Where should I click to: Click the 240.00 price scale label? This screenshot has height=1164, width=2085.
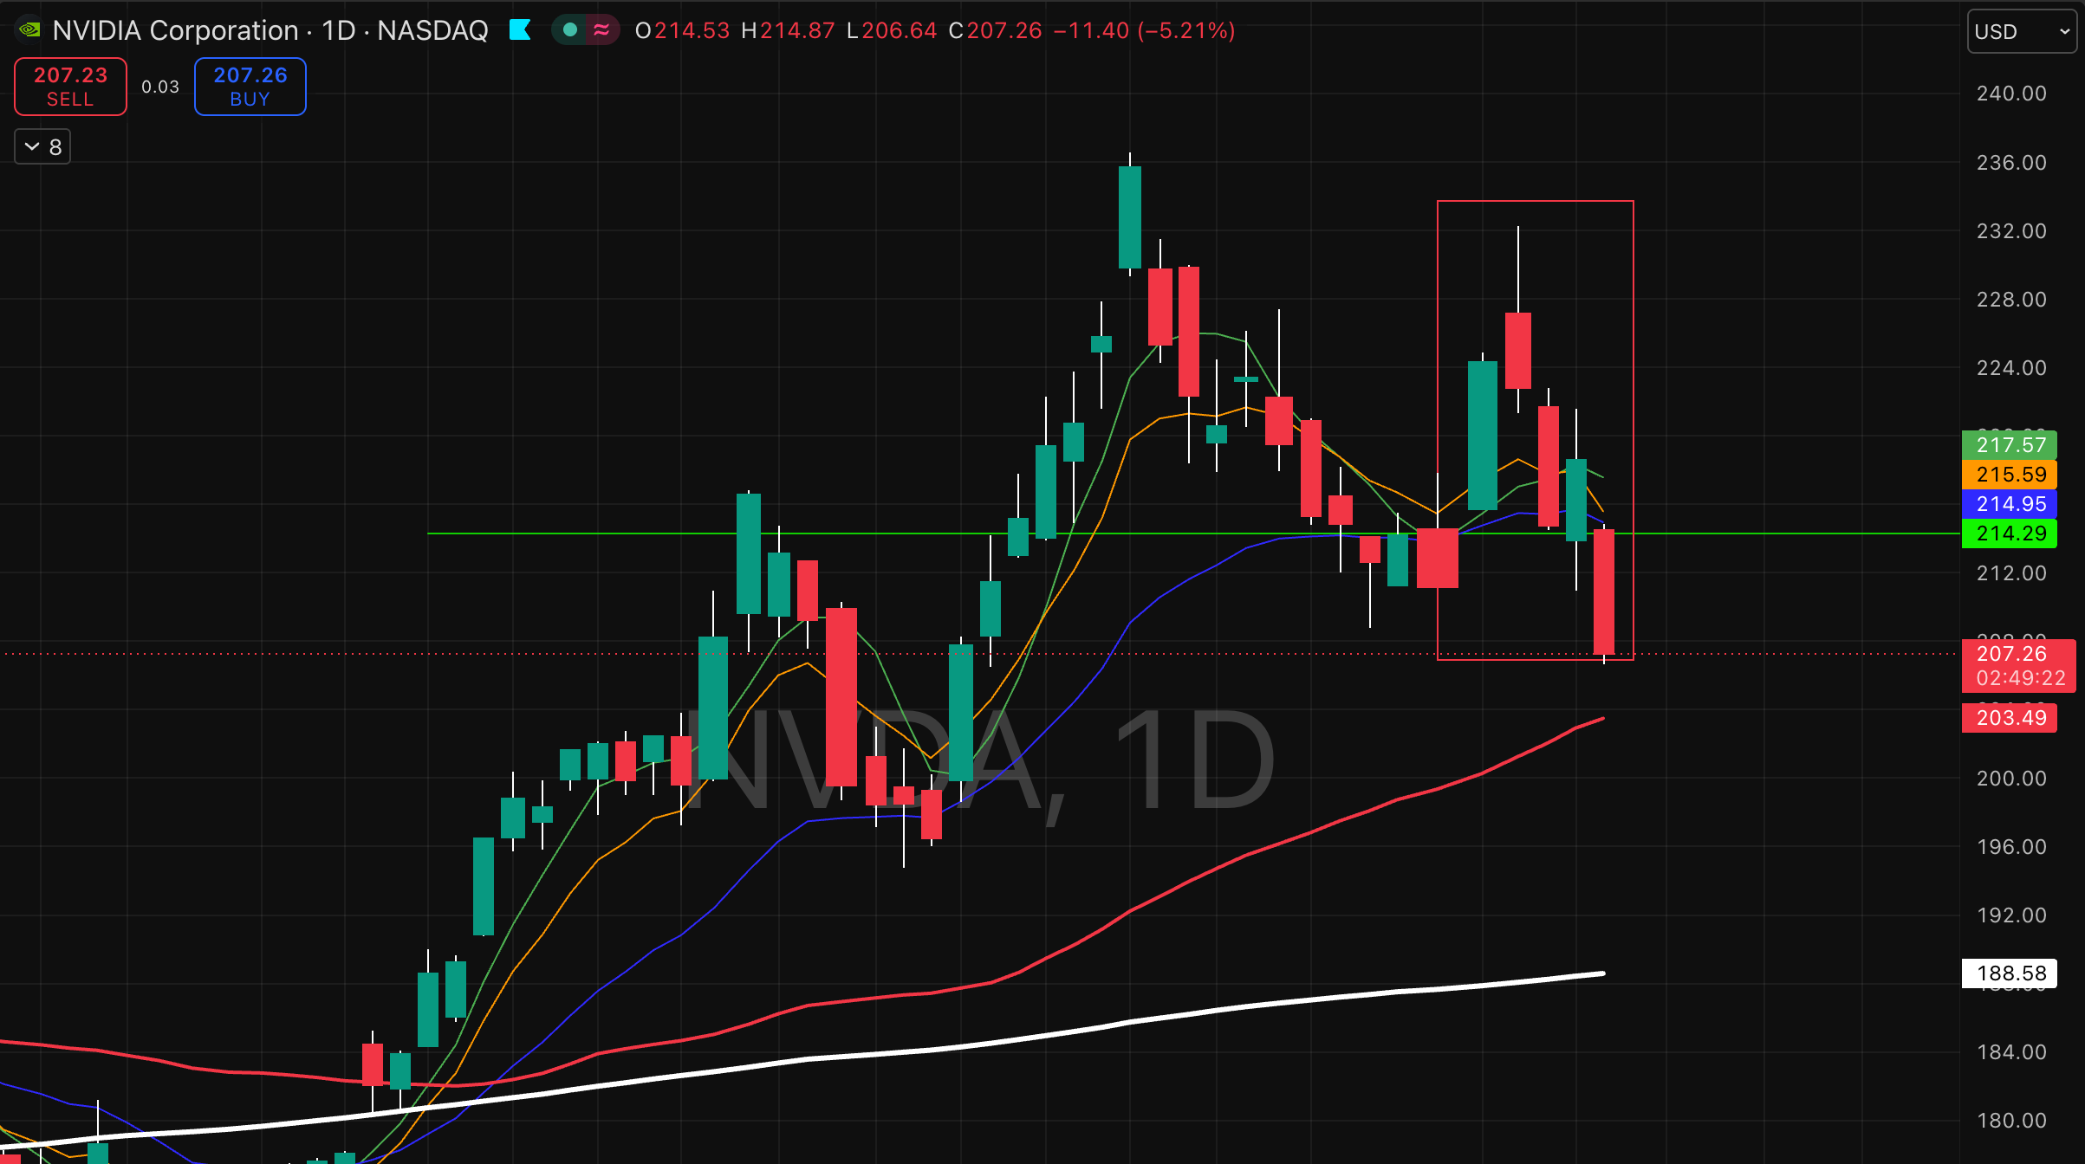pos(2011,94)
